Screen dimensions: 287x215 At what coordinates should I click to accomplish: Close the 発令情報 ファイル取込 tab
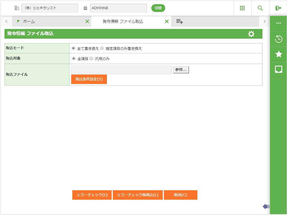pos(167,21)
